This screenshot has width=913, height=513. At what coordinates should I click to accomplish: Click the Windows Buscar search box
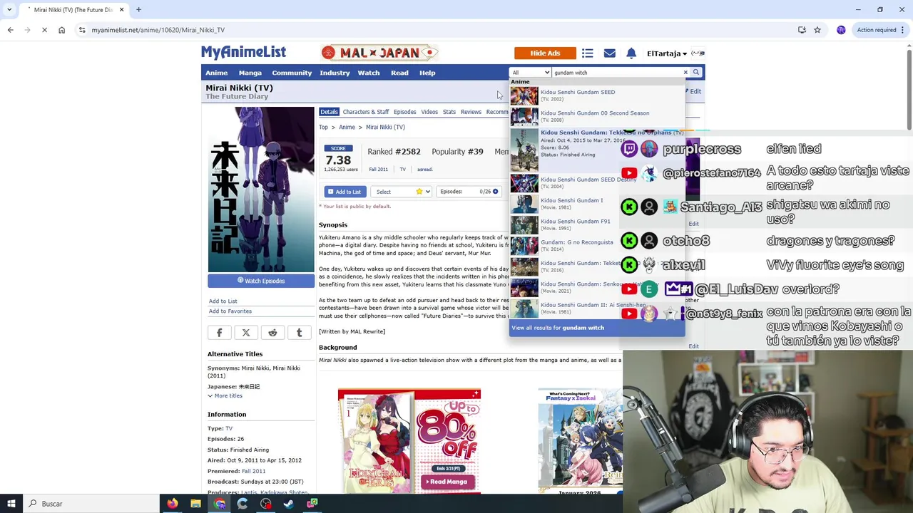[90, 504]
